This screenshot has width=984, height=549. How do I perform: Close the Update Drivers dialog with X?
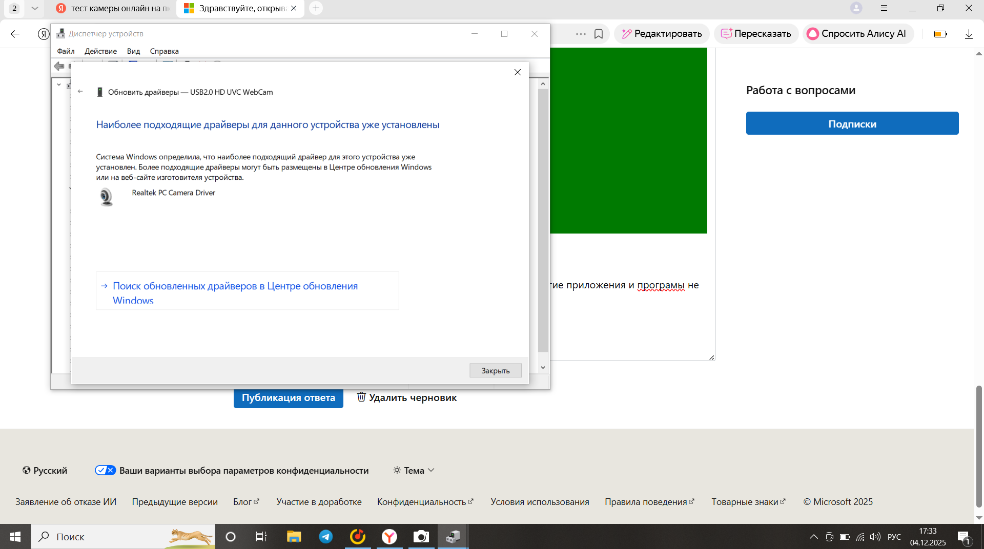pos(518,72)
